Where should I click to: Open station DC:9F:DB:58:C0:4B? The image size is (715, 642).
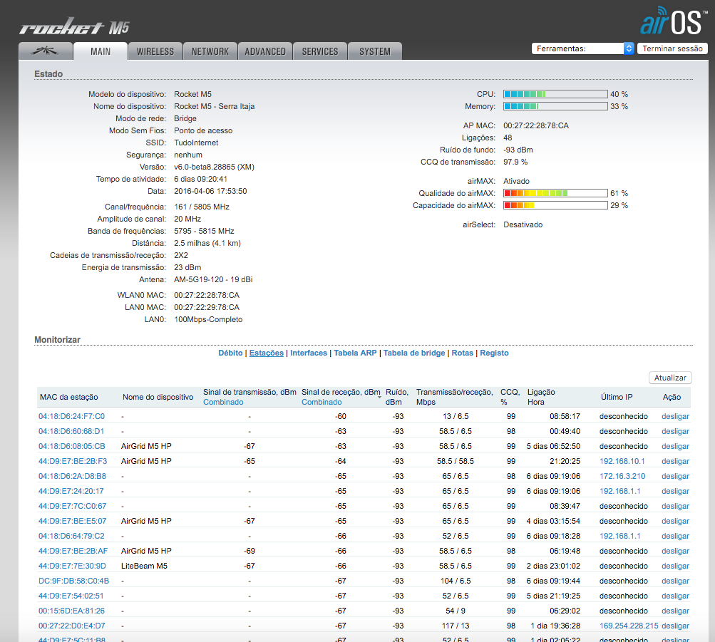[x=74, y=581]
